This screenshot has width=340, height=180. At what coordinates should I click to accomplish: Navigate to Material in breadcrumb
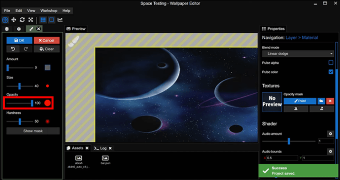pos(310,38)
